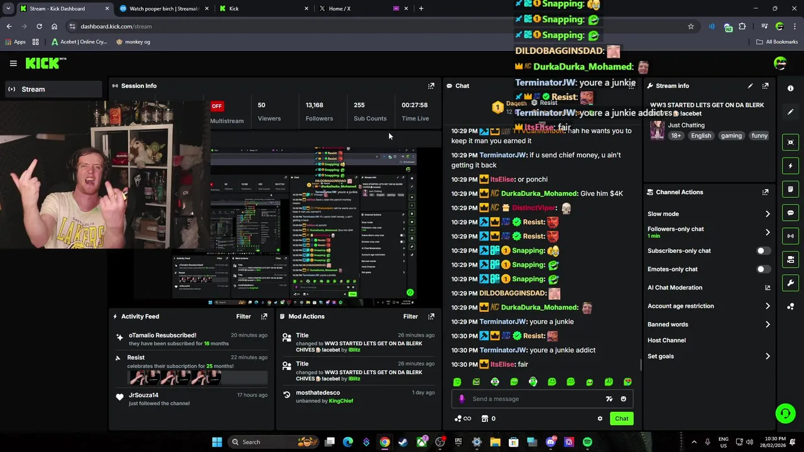Viewport: 804px width, 452px height.
Task: Pop out the Channel Actions panel
Action: [765, 192]
